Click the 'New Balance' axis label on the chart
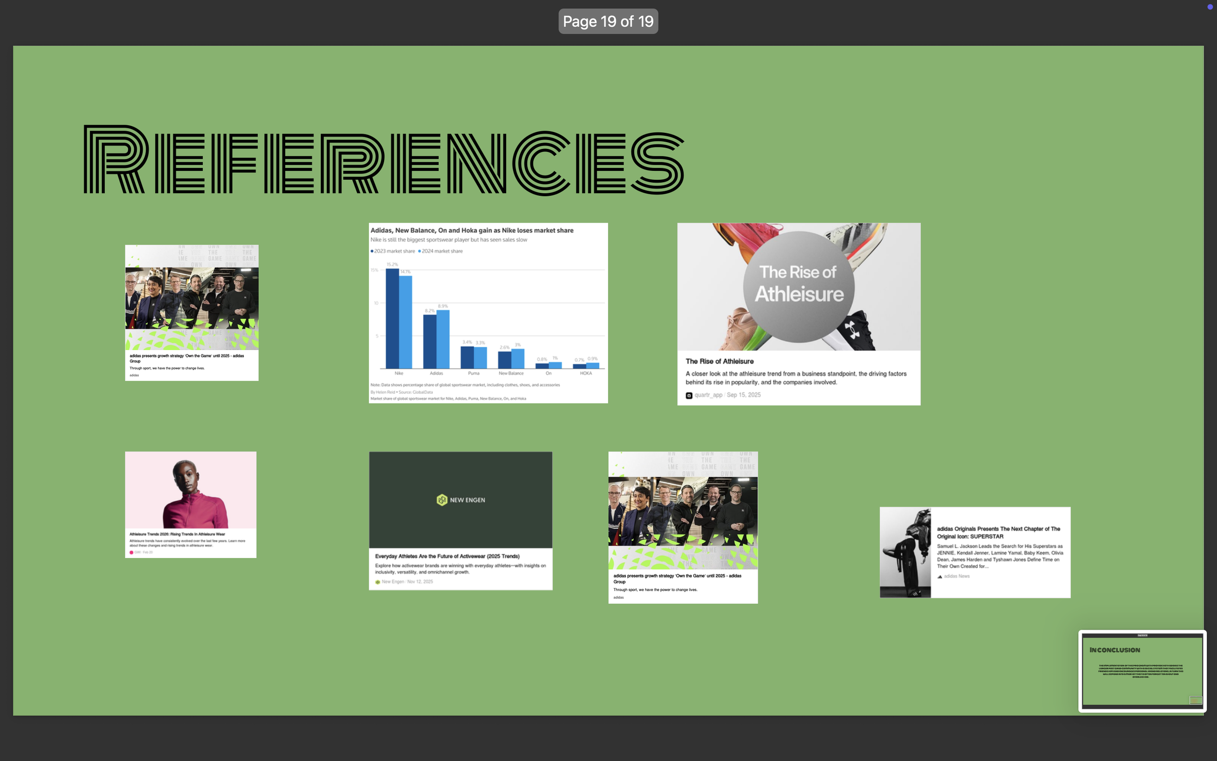Image resolution: width=1217 pixels, height=761 pixels. tap(511, 373)
